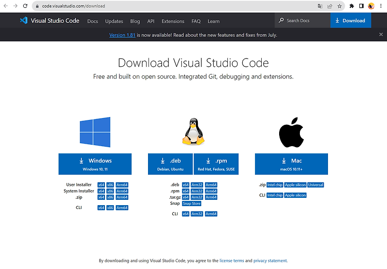Image resolution: width=387 pixels, height=269 pixels.
Task: Pick Linux CLI x64 badge
Action: tap(186, 214)
